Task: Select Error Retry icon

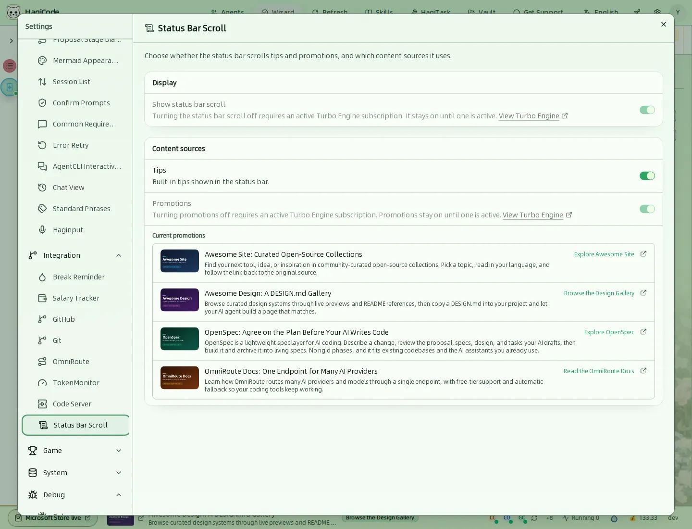Action: point(42,145)
